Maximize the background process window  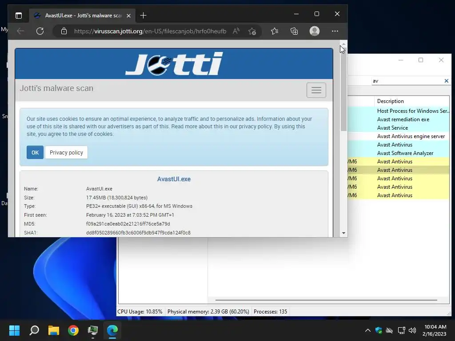[421, 60]
